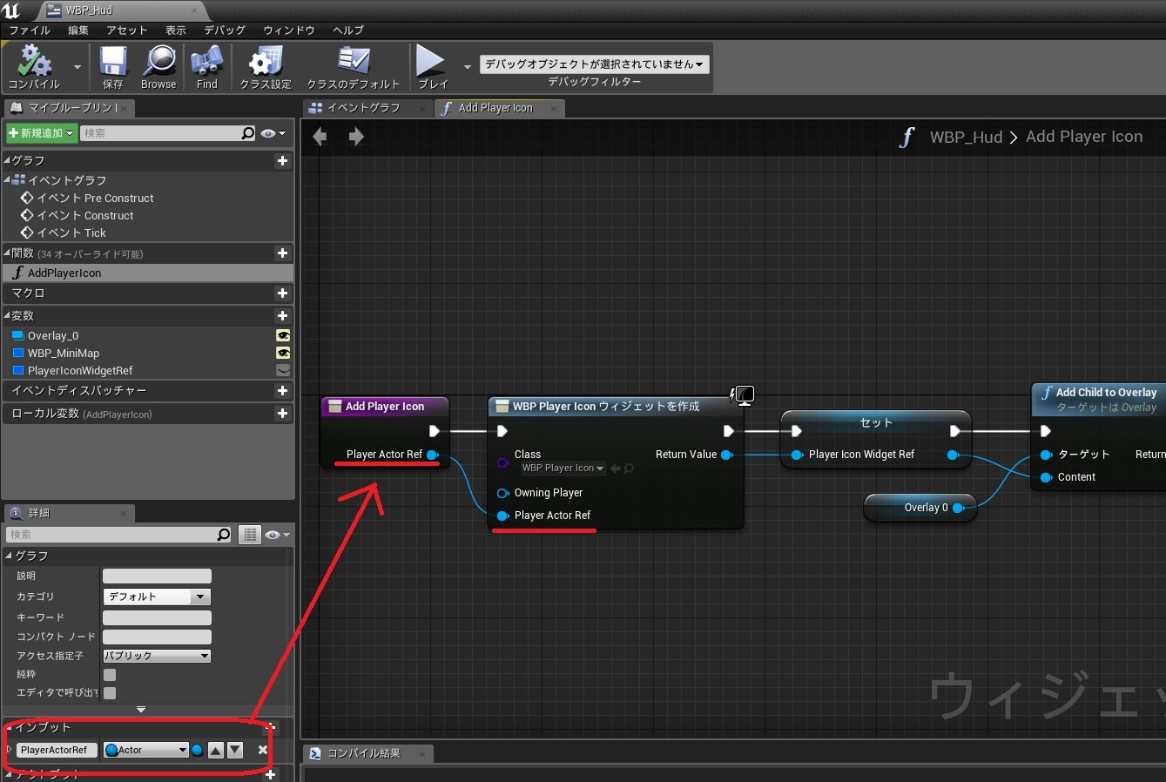
Task: Add a new graph with グラフ plus button
Action: (282, 161)
